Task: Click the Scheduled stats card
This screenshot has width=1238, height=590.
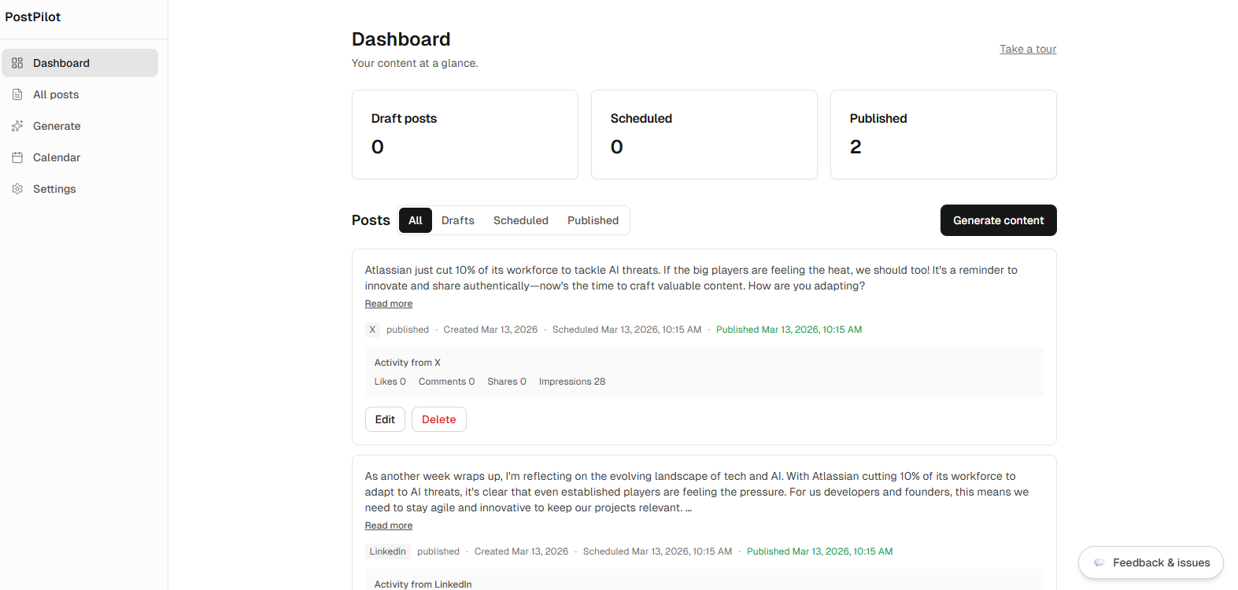Action: pos(704,135)
